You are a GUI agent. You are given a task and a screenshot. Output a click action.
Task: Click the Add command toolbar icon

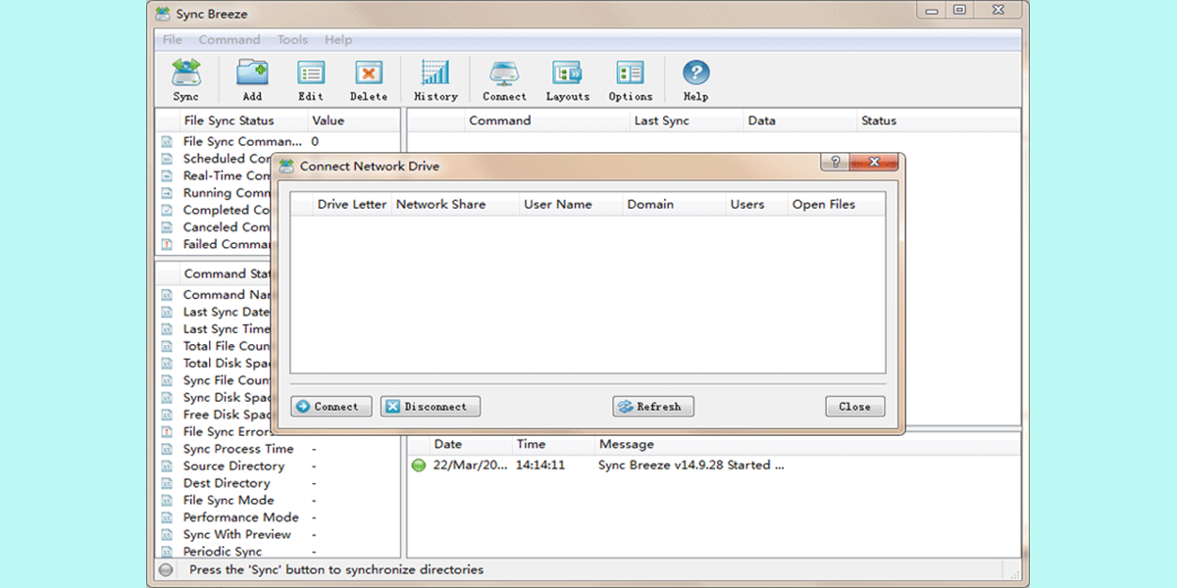(252, 79)
